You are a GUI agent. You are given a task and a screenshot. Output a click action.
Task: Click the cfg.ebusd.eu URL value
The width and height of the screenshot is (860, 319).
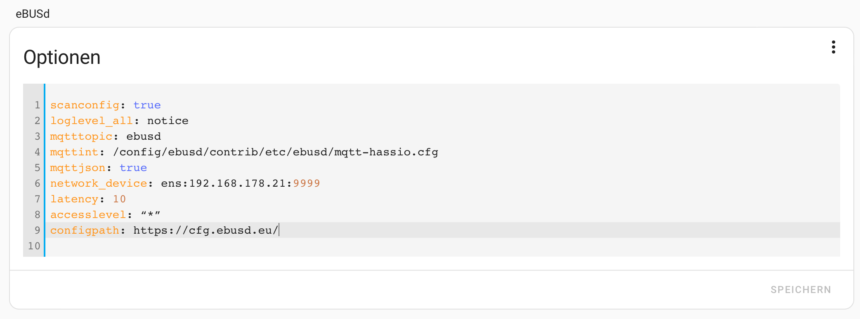pyautogui.click(x=206, y=230)
